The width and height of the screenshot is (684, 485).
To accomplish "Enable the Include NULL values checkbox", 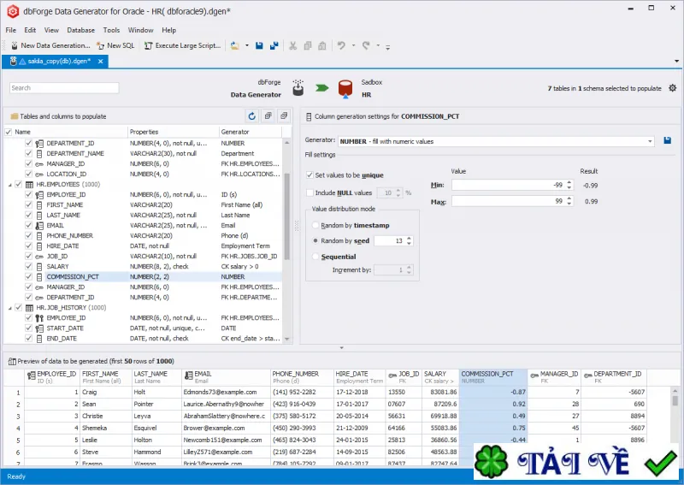I will (x=310, y=192).
